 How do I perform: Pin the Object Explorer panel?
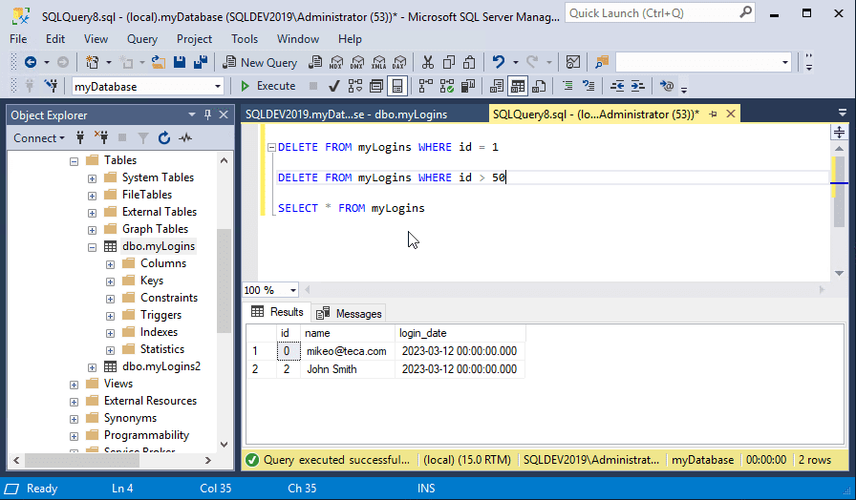point(207,115)
